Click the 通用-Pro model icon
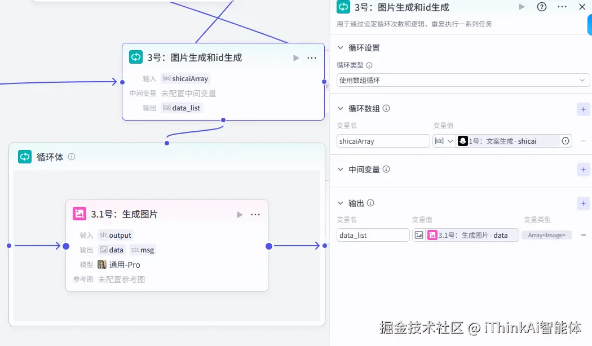Image resolution: width=592 pixels, height=346 pixels. (101, 264)
